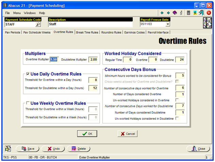This screenshot has width=215, height=162.
Task: Click the Doubletime Multiplier field
Action: point(93,59)
